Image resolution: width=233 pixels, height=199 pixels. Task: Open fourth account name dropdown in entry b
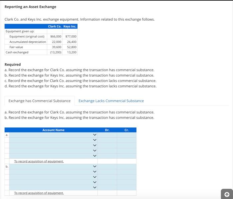click(53, 182)
